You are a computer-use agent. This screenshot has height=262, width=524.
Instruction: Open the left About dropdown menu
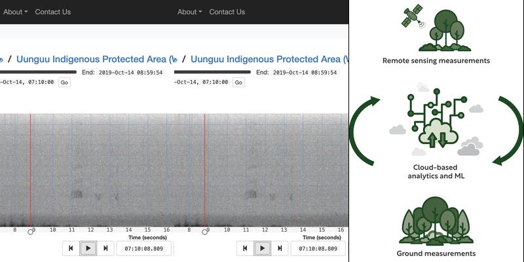(x=15, y=12)
